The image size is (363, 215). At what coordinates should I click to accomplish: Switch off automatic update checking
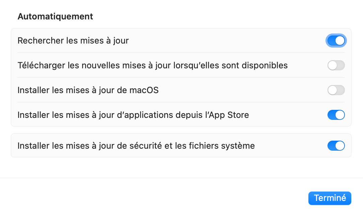coord(336,41)
